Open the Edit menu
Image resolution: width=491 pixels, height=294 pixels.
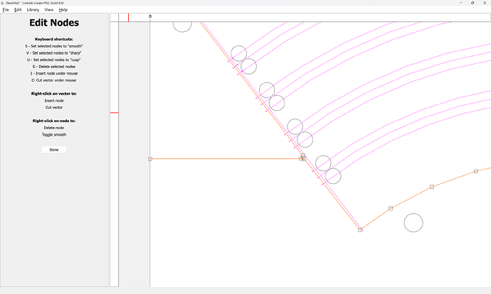(x=18, y=10)
